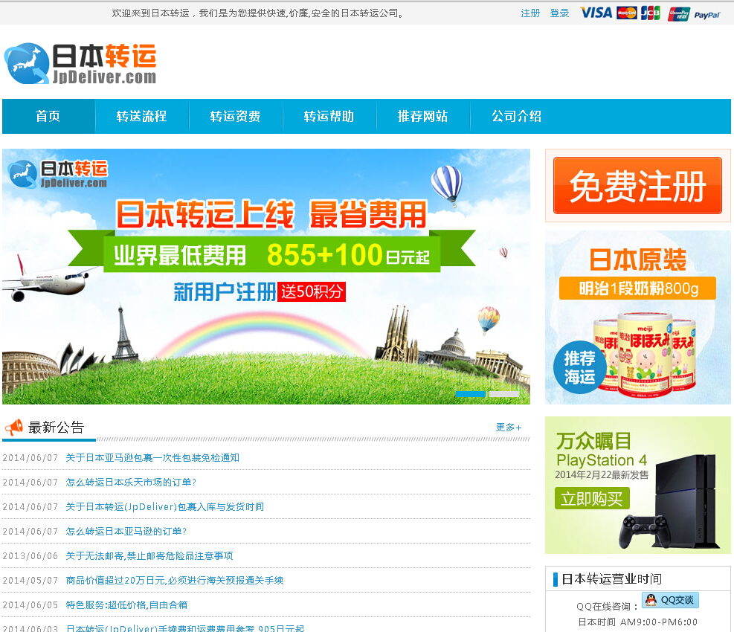This screenshot has height=632, width=734.
Task: Click the 登录 link in the top bar
Action: [559, 13]
